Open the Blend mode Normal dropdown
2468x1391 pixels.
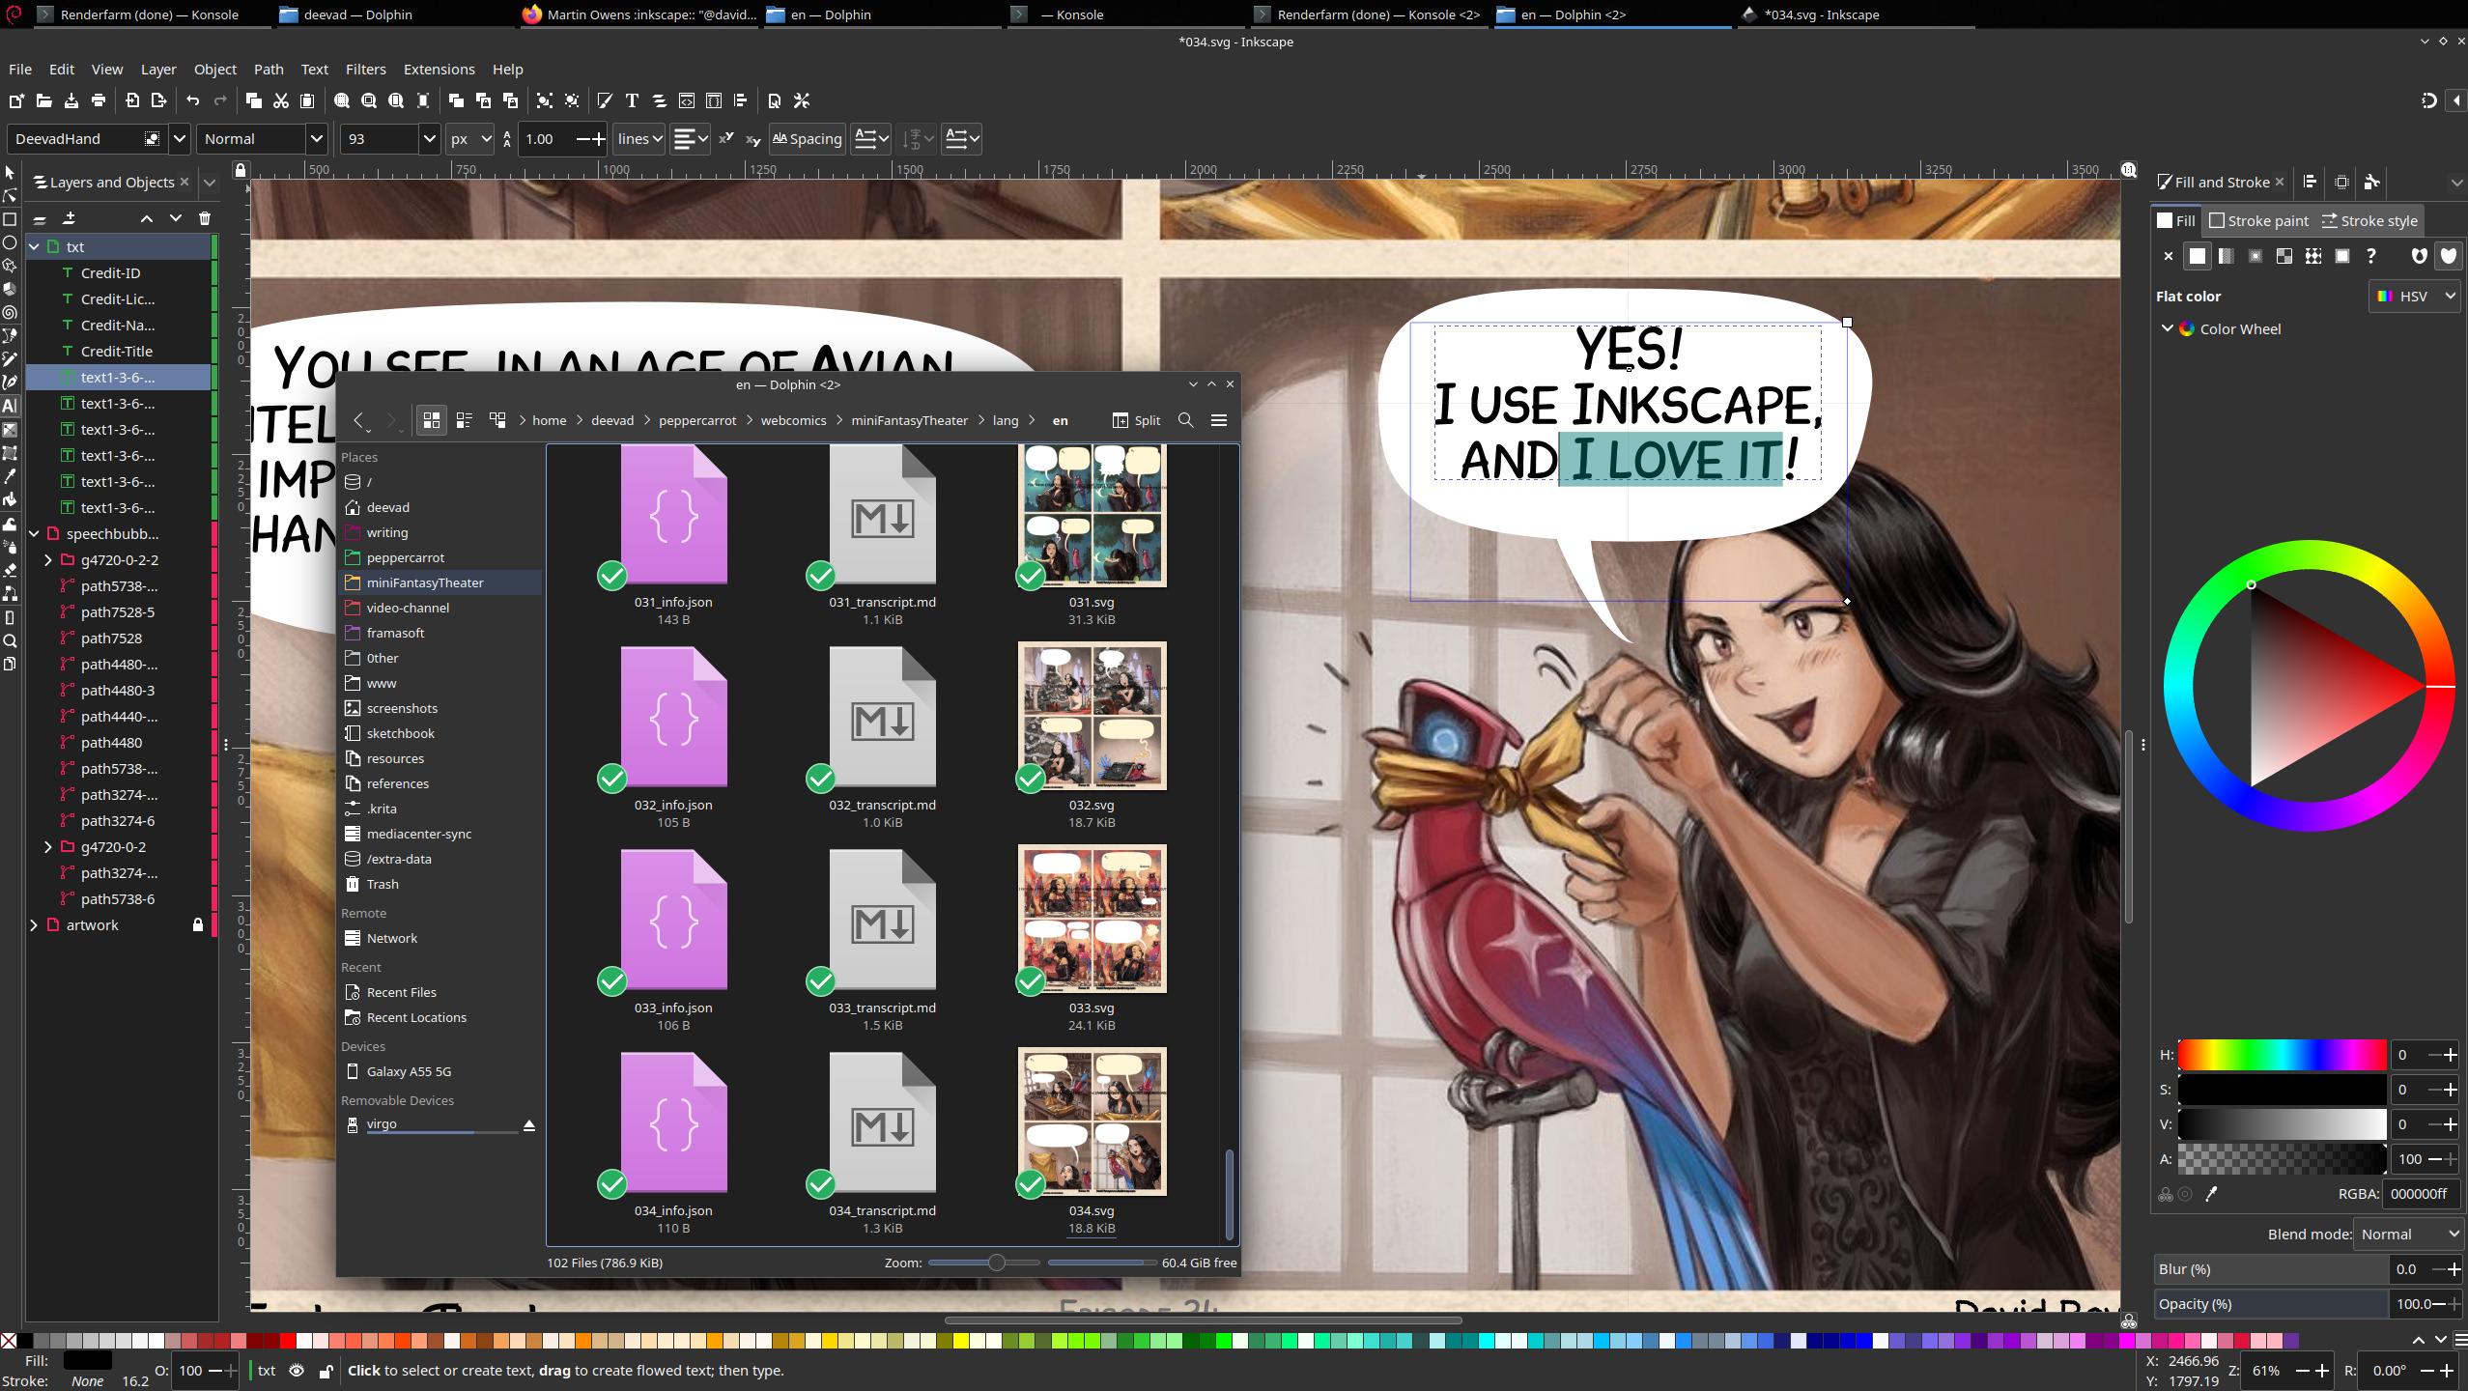click(x=2409, y=1235)
